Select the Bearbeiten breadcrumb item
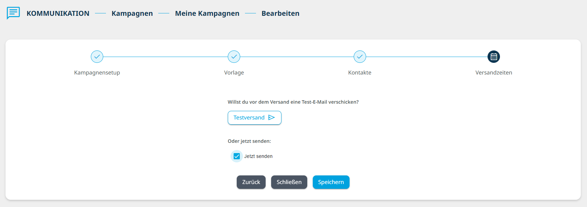This screenshot has height=207, width=587. click(x=280, y=13)
